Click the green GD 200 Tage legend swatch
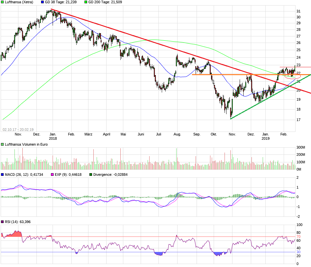The width and height of the screenshot is (311, 267). pos(86,2)
